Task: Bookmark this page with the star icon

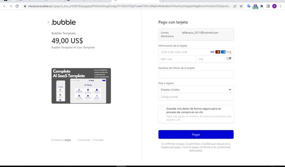Action: pyautogui.click(x=241, y=6)
